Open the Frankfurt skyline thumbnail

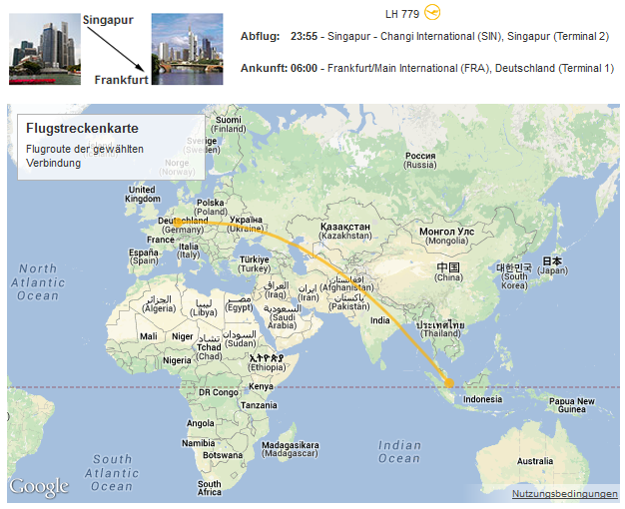click(186, 49)
